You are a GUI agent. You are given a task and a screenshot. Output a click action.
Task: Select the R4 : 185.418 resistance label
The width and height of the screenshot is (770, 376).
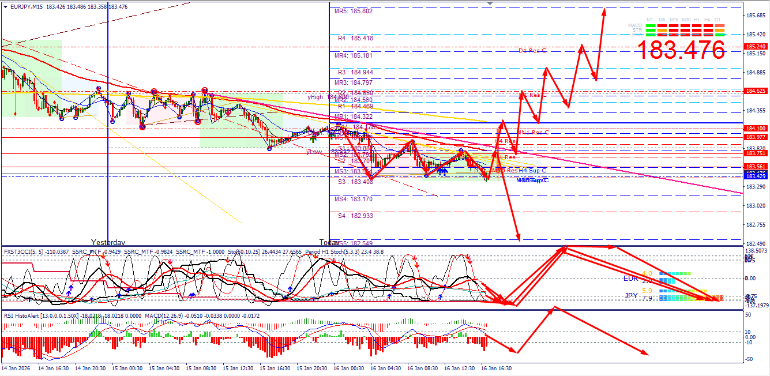[x=356, y=38]
